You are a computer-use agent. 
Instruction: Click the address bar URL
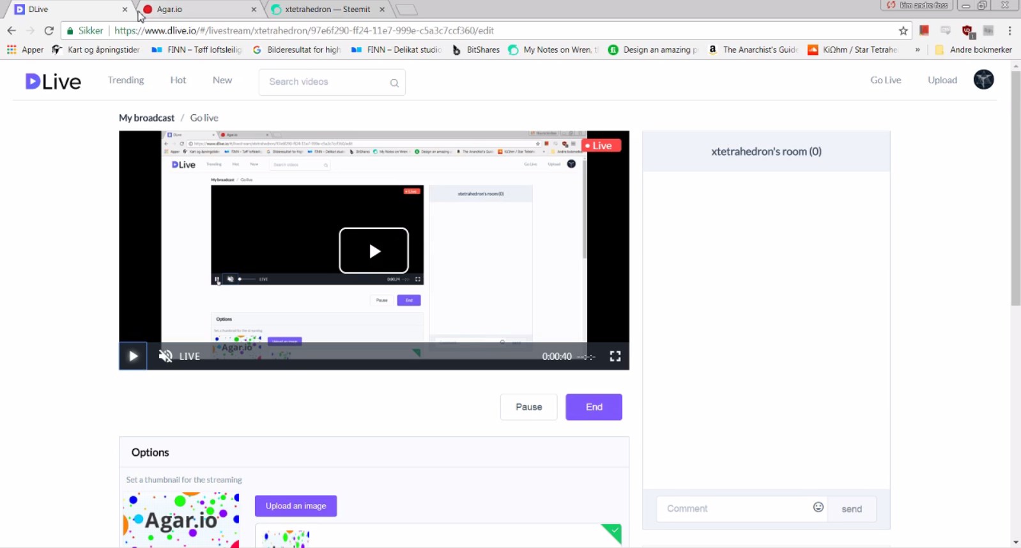(x=304, y=30)
